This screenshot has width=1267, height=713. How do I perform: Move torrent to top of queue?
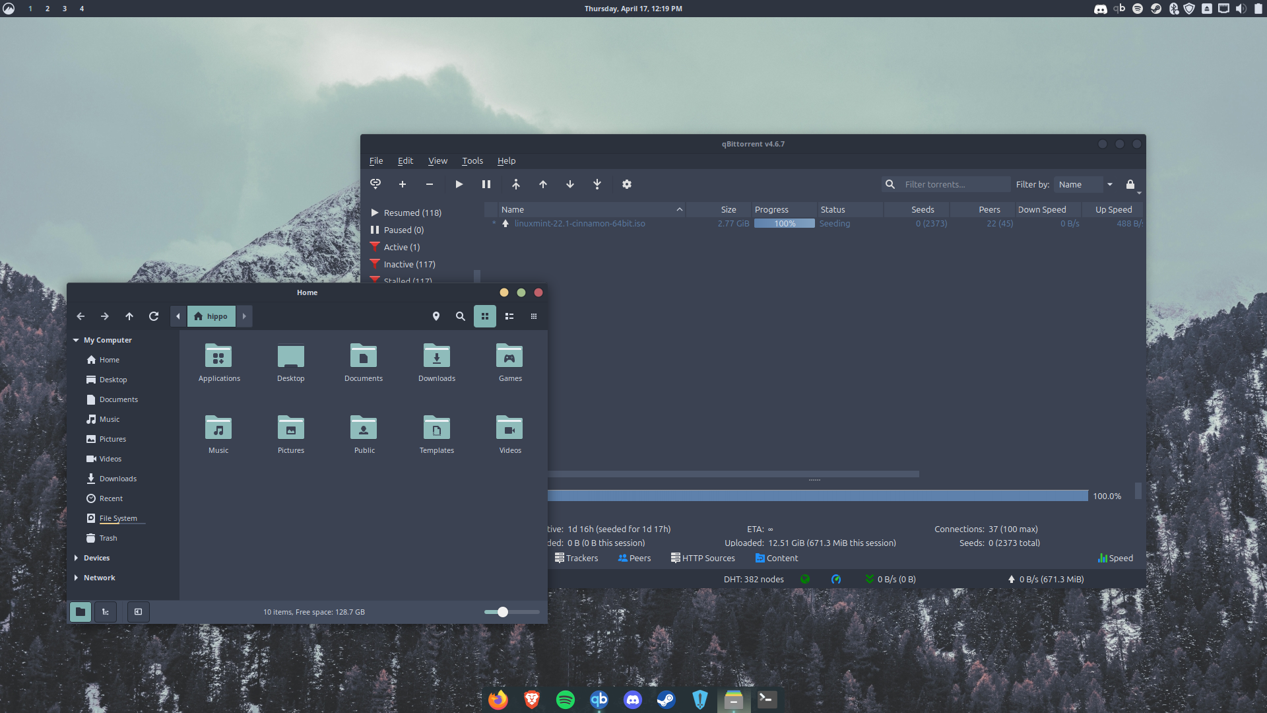516,184
